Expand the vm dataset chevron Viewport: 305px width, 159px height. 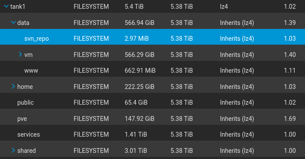point(20,54)
